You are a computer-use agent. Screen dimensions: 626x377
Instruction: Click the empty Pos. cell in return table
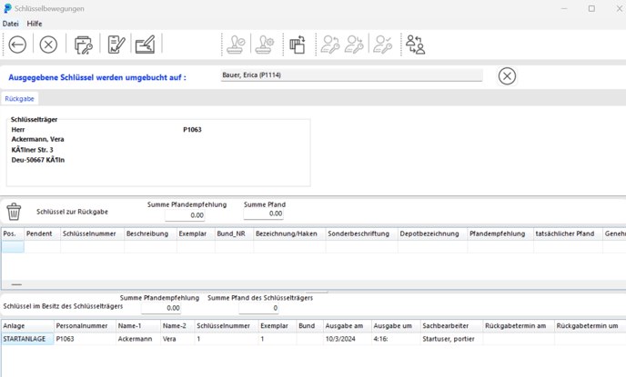pos(13,247)
